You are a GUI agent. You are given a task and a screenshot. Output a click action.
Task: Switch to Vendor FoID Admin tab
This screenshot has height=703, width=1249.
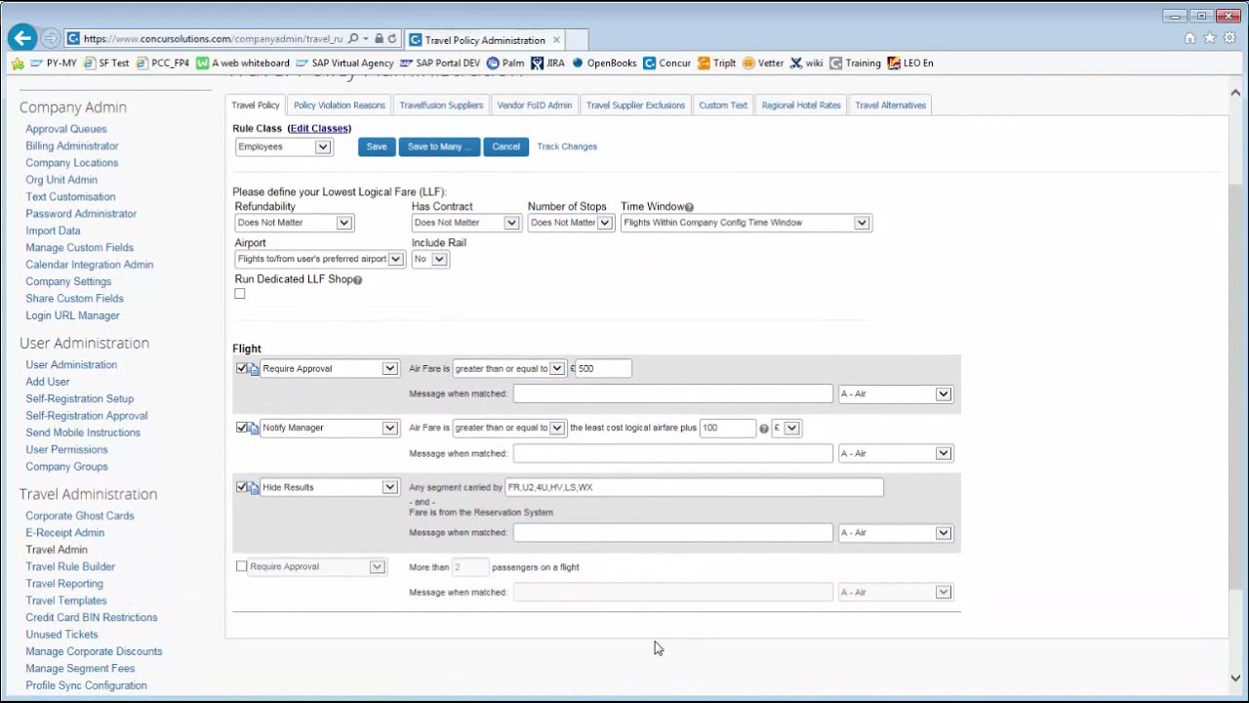pos(535,105)
